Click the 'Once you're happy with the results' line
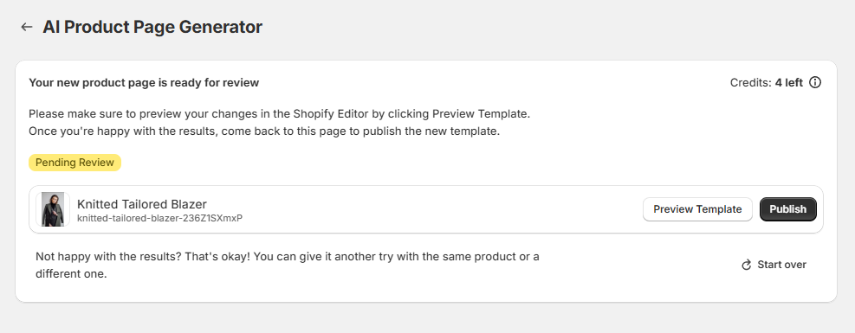The image size is (855, 333). click(x=264, y=131)
